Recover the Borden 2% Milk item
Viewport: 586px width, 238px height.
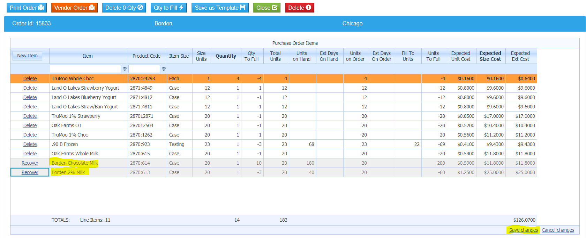[30, 172]
